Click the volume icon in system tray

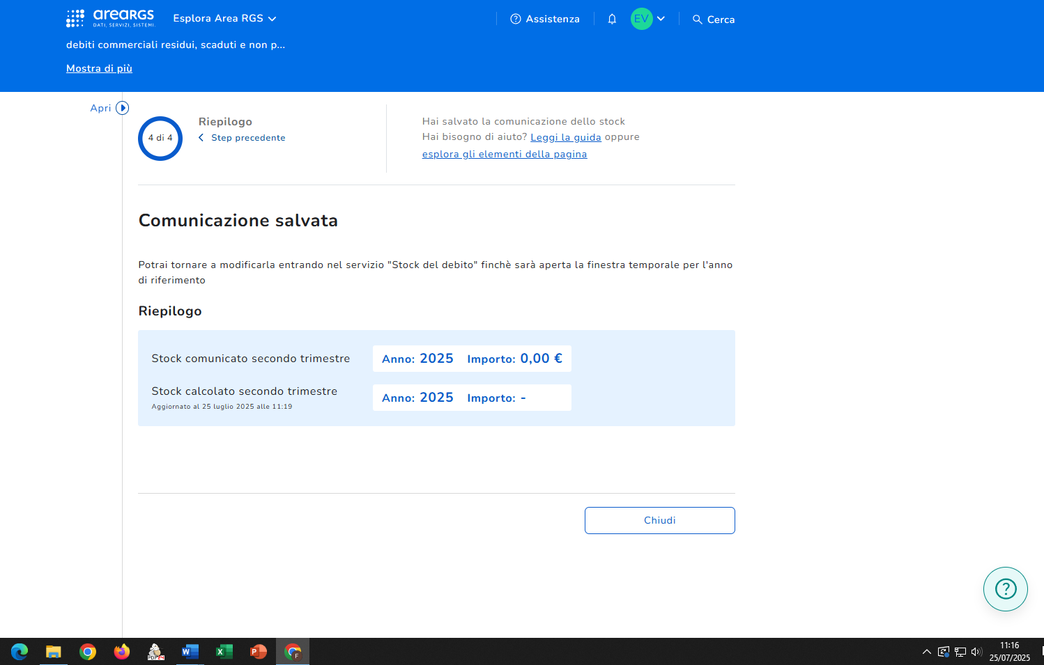pos(976,652)
